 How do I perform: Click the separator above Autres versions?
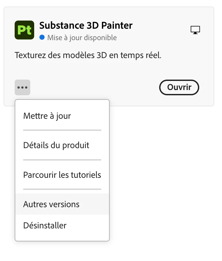pos(62,189)
